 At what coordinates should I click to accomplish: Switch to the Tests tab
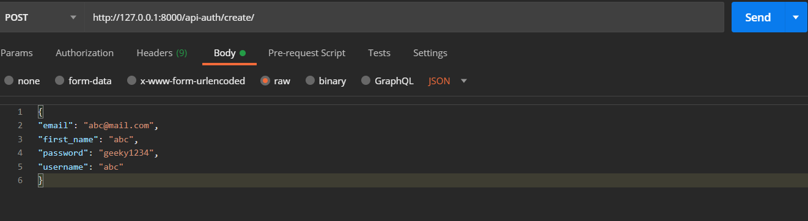[379, 53]
